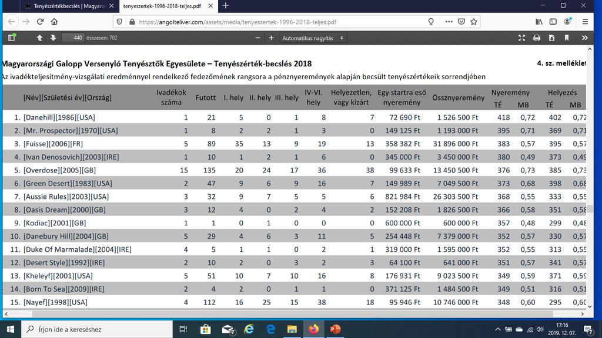Open Firefox account menu
The height and width of the screenshot is (338, 602).
[x=567, y=22]
